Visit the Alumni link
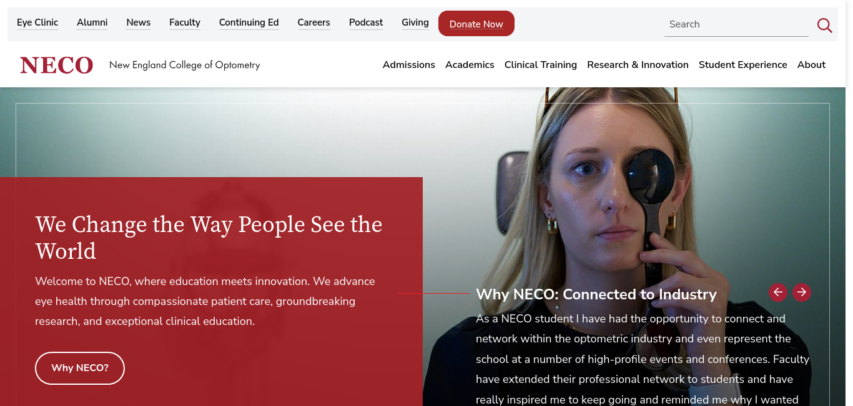 (x=92, y=22)
